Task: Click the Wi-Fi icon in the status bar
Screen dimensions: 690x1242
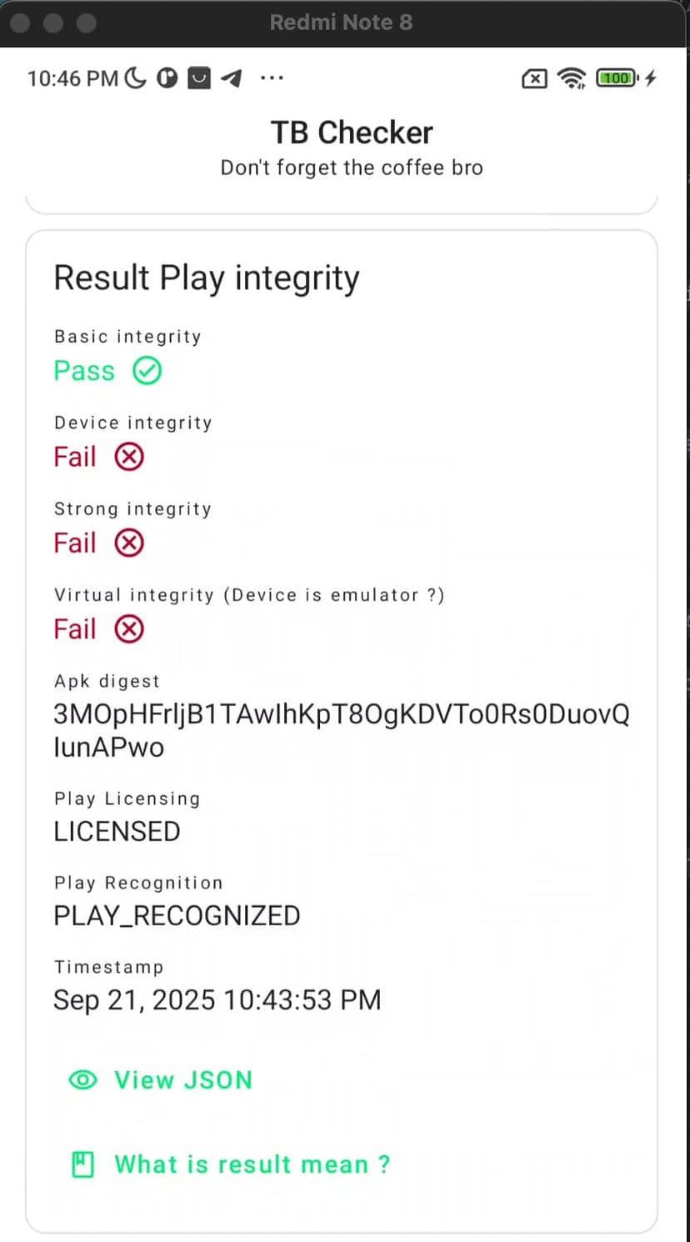Action: pos(572,78)
